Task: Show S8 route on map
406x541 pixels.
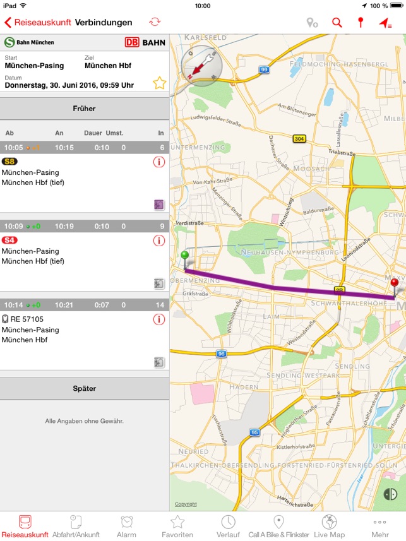Action: (159, 205)
